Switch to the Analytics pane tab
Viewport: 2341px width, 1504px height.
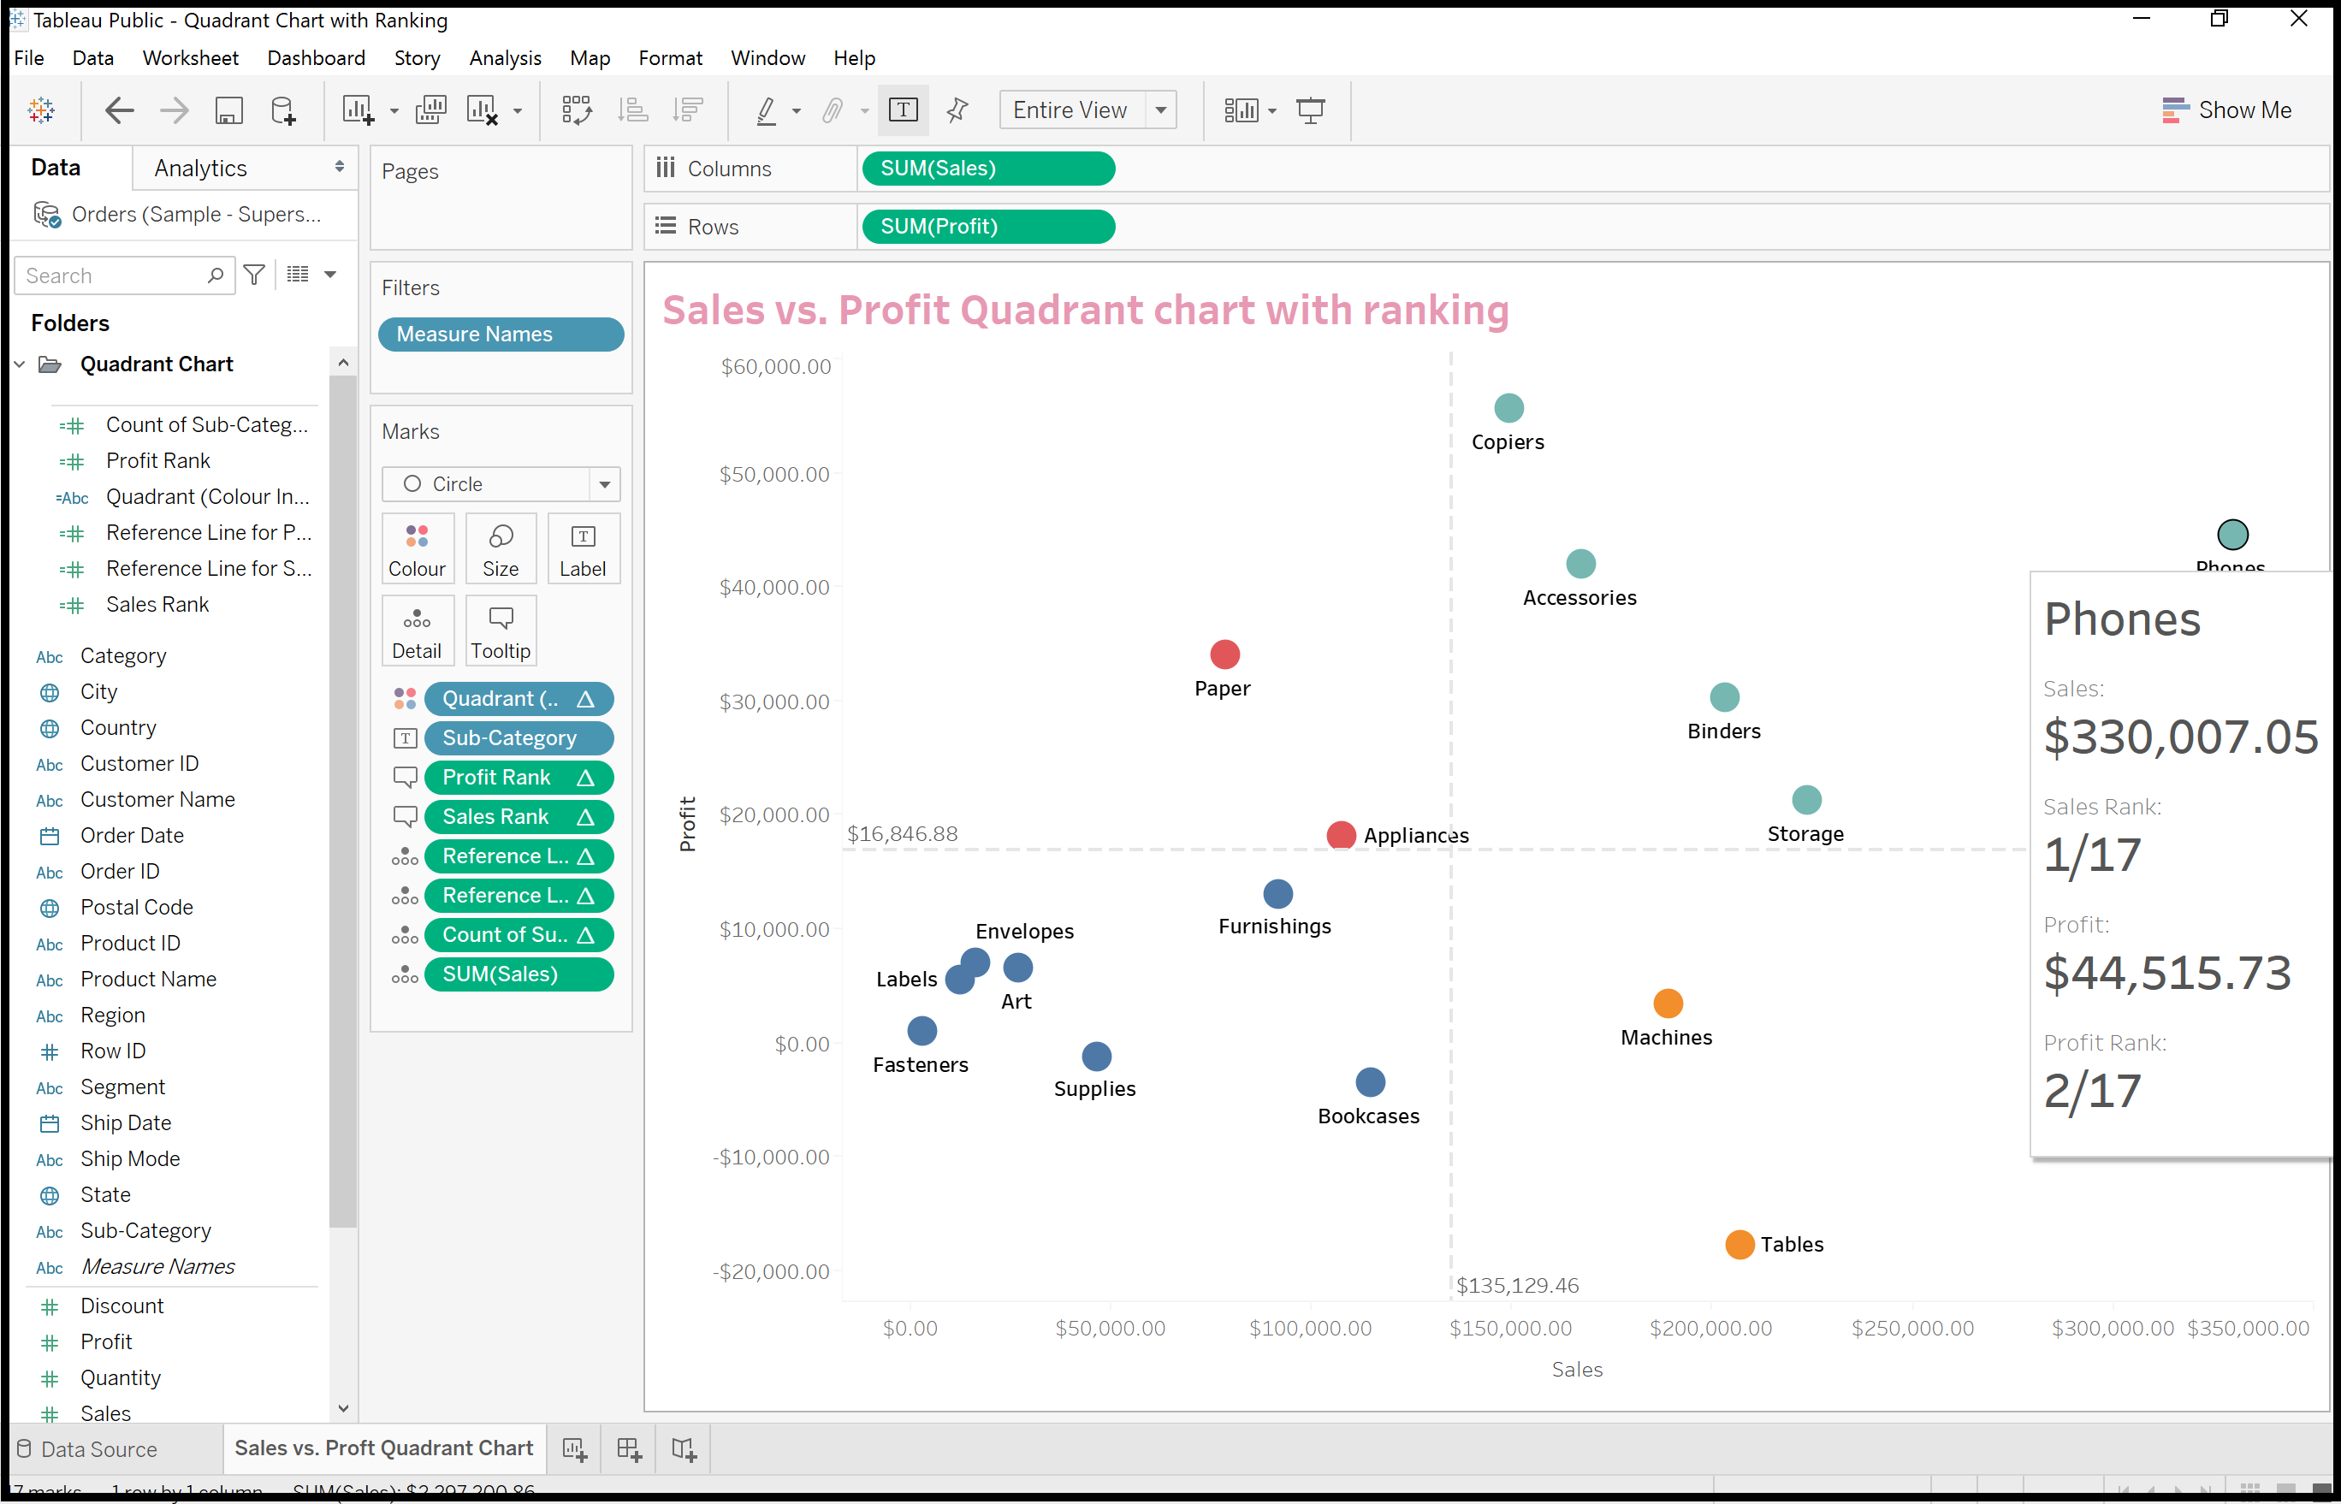pos(200,168)
